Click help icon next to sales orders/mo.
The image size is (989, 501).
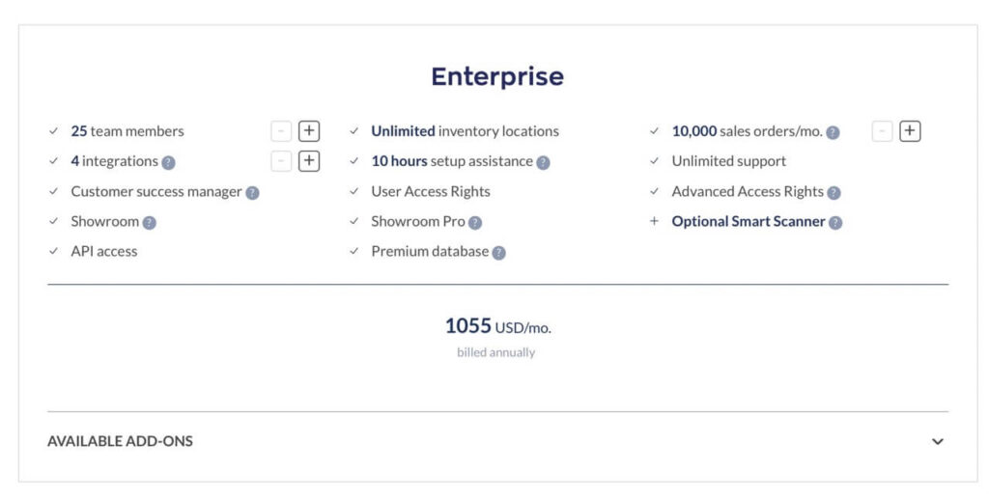click(833, 132)
